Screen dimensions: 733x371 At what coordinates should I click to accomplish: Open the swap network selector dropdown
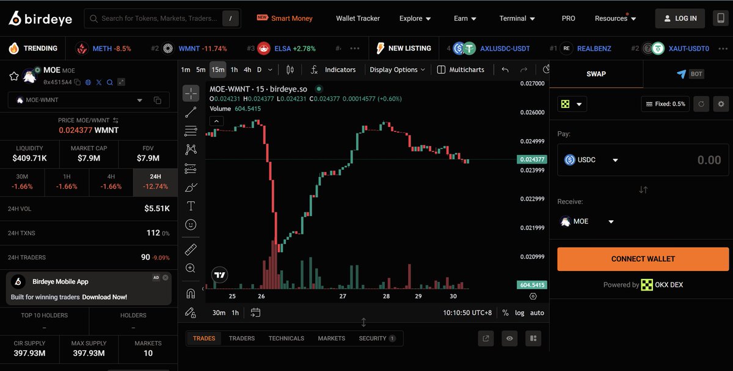572,104
